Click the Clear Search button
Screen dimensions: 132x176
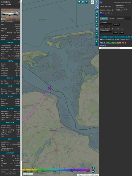coord(106,27)
